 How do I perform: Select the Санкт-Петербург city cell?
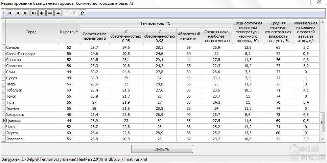(x=31, y=54)
